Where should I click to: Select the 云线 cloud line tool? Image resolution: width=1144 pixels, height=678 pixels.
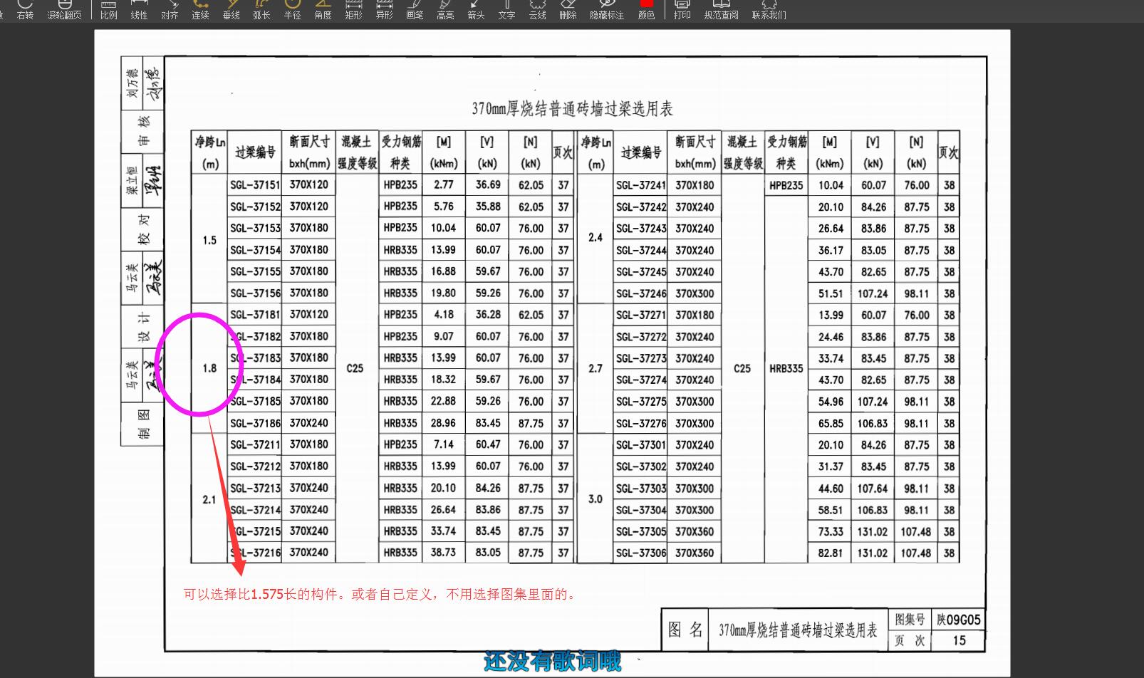[537, 10]
